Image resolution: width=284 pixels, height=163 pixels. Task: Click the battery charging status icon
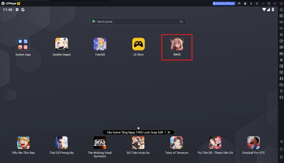point(273,9)
